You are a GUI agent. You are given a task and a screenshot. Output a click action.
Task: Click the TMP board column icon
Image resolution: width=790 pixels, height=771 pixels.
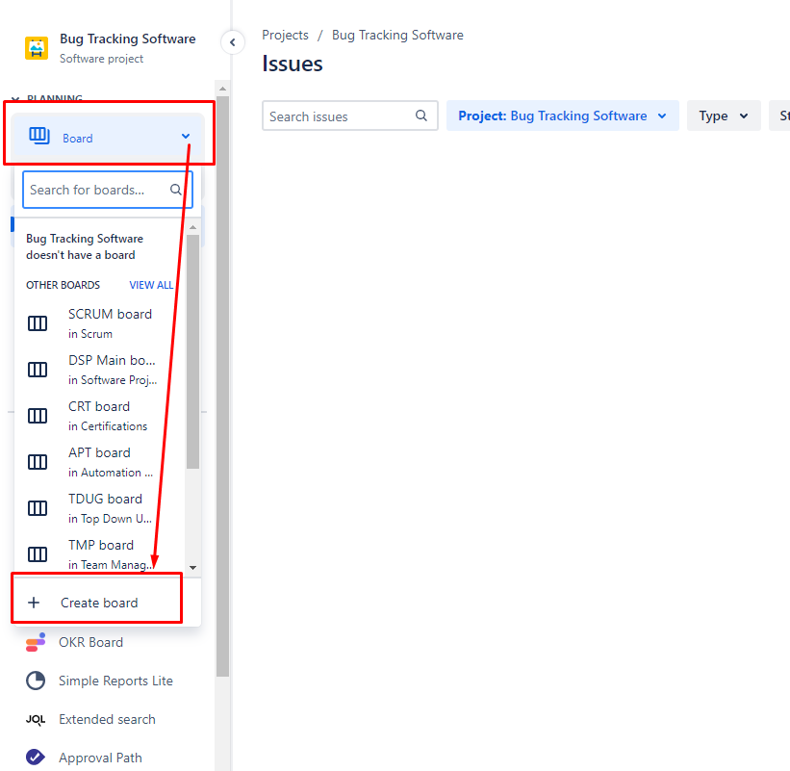point(38,554)
